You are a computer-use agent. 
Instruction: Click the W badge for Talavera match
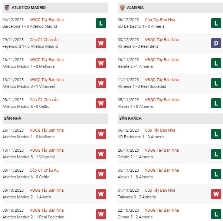[x=216, y=194]
